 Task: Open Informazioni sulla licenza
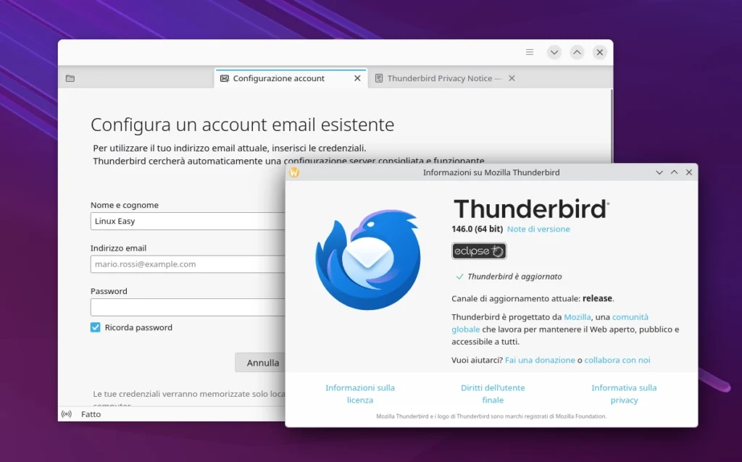pyautogui.click(x=359, y=394)
